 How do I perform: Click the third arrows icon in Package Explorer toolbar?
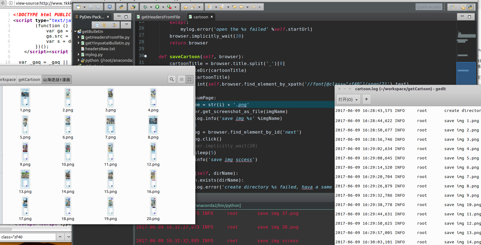(115, 25)
